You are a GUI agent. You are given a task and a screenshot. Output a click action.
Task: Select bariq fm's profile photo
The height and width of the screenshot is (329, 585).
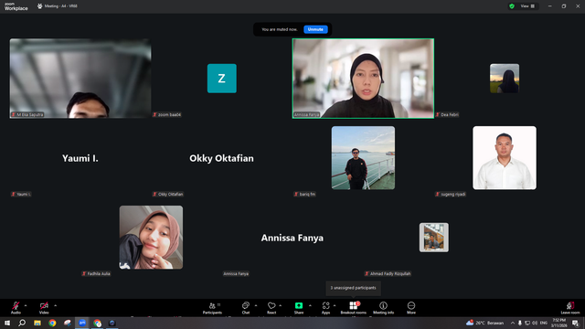coord(363,158)
